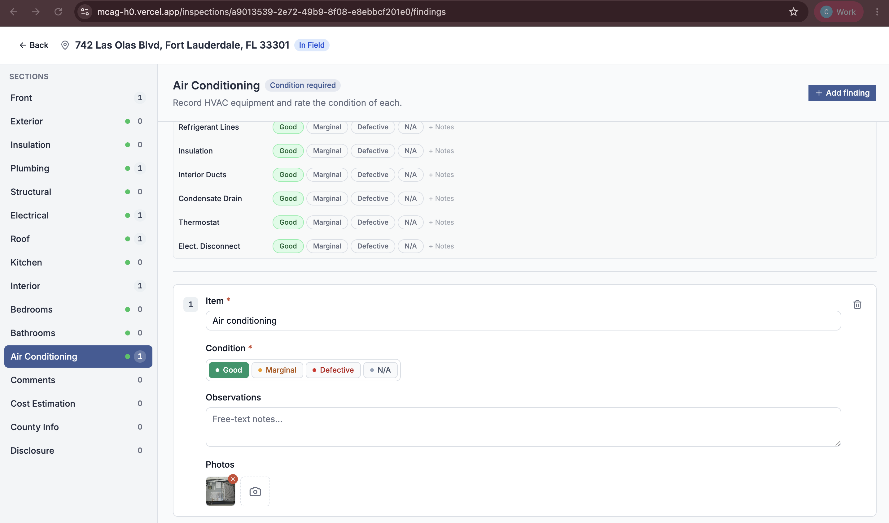Open the Electrical section

tap(78, 215)
